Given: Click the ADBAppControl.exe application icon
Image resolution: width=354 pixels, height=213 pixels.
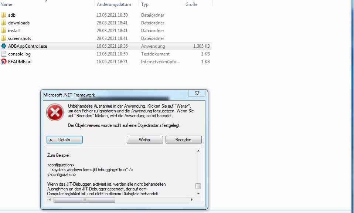Looking at the screenshot, I should coord(3,46).
